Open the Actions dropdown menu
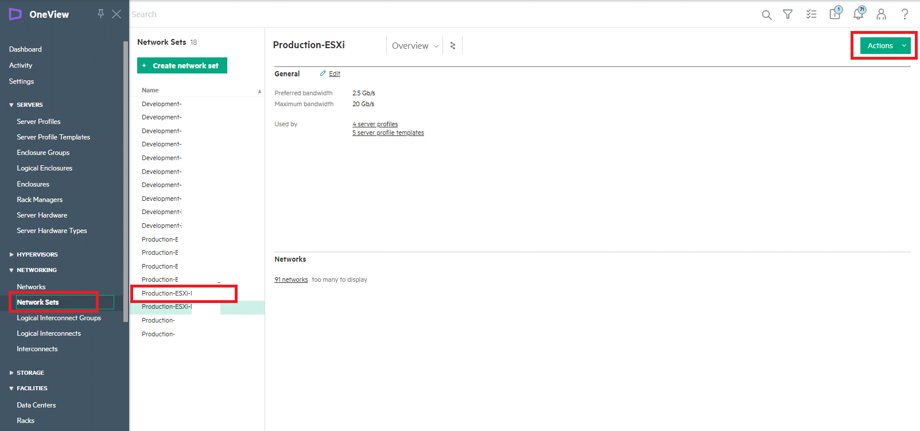Screen dimensions: 920x431 pos(885,45)
